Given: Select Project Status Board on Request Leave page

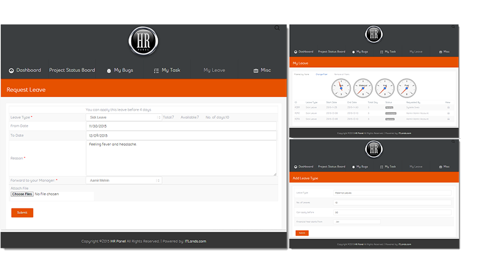Looking at the screenshot, I should coord(72,70).
